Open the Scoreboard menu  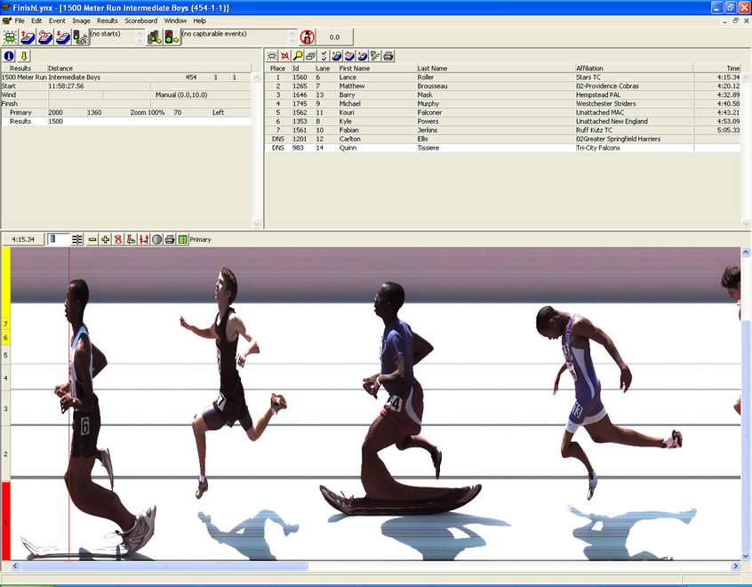[x=140, y=20]
